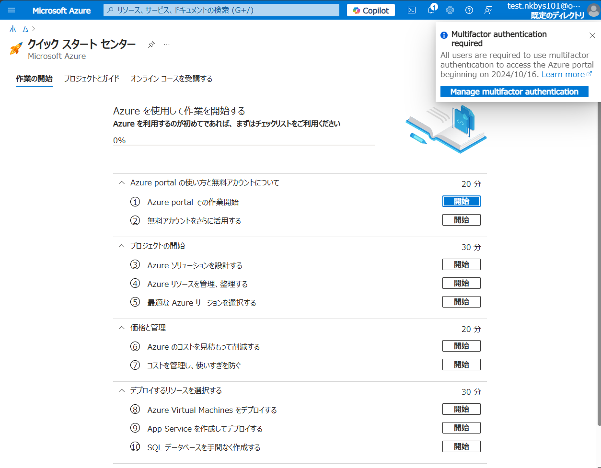Click the Microsoft Azure header title
601x468 pixels.
click(x=61, y=10)
